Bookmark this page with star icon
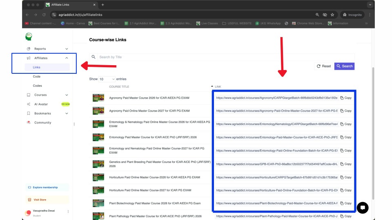Viewport: 392px width, 220px height. pyautogui.click(x=332, y=15)
